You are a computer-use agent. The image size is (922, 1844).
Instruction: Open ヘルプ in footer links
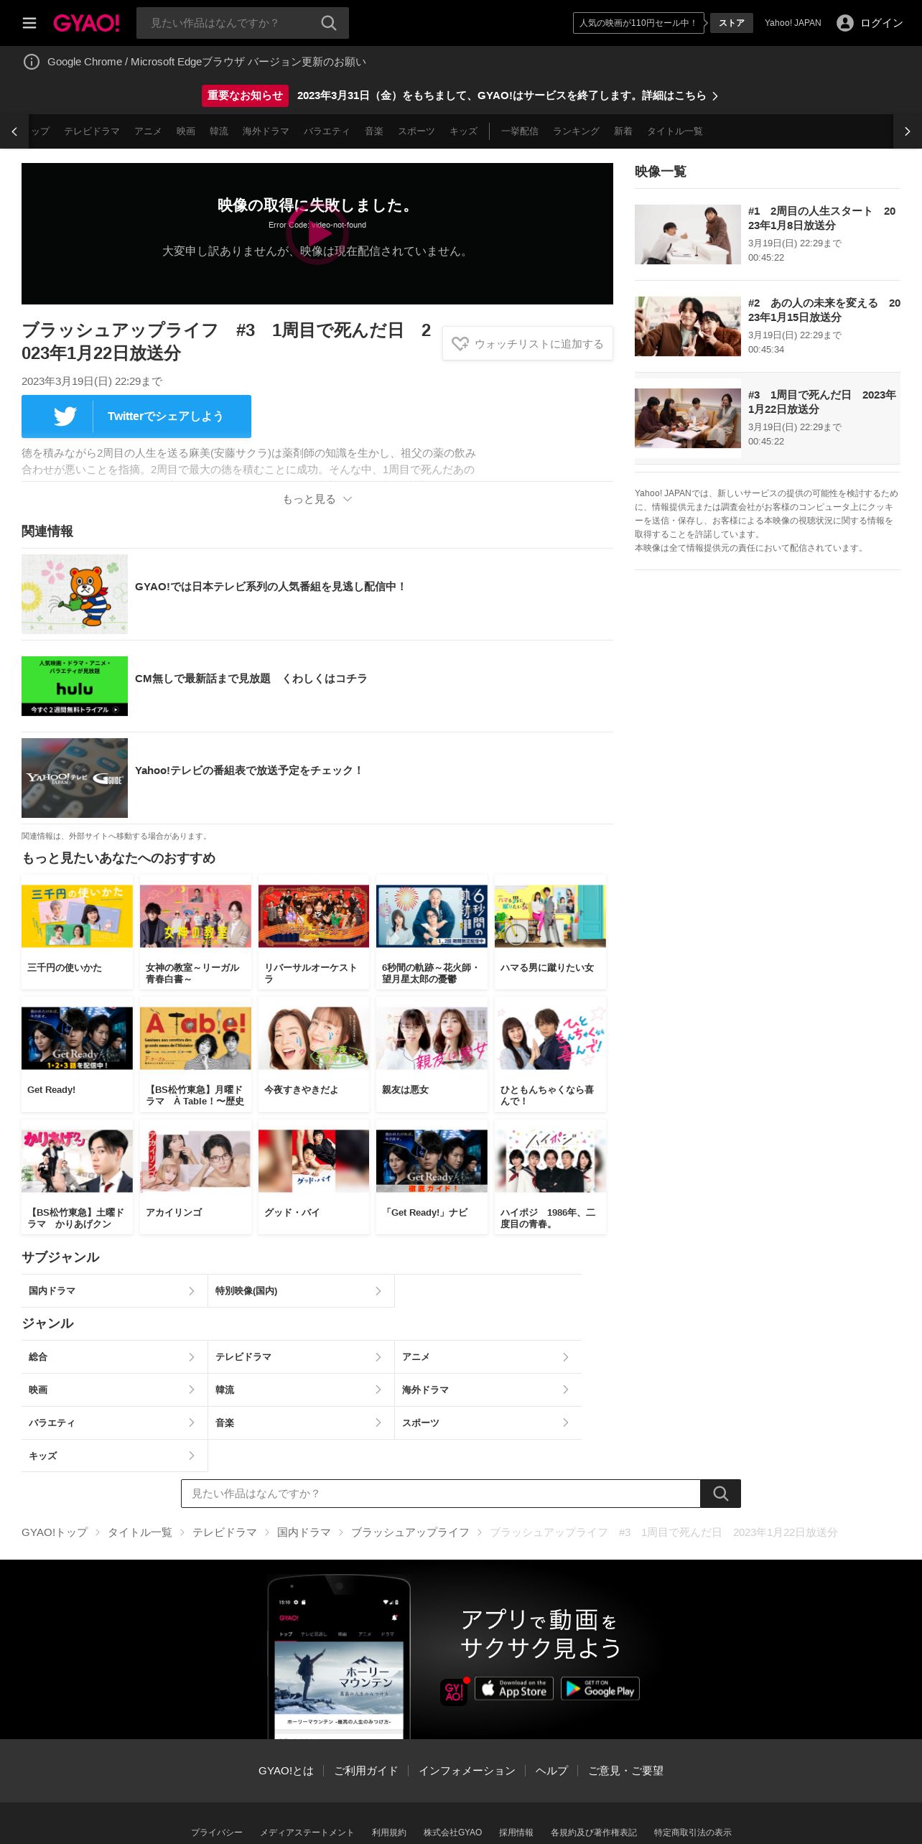(551, 1771)
